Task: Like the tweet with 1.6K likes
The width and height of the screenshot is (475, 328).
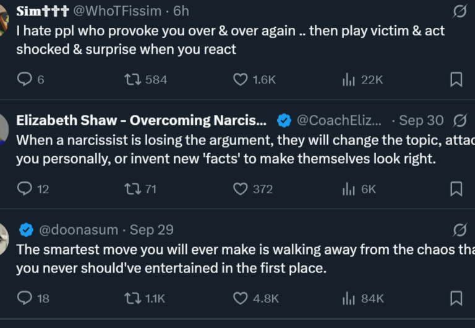Action: tap(240, 80)
